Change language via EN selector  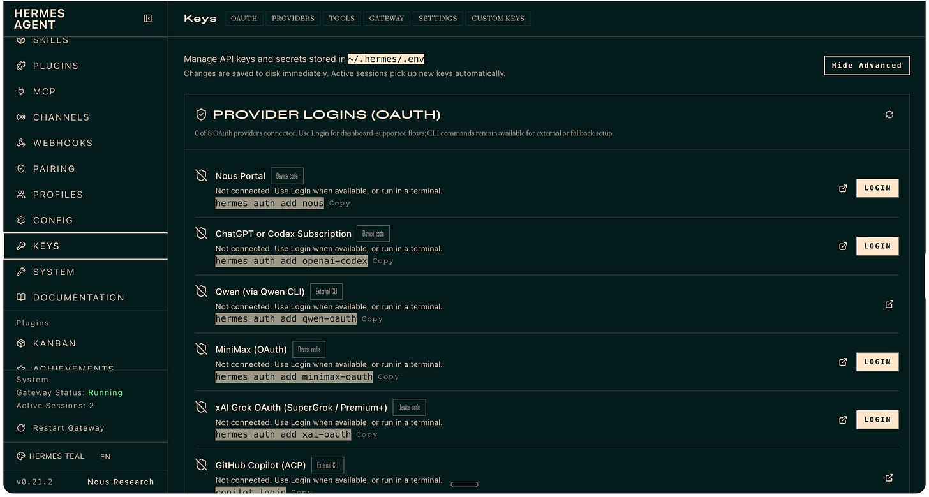[x=105, y=457]
